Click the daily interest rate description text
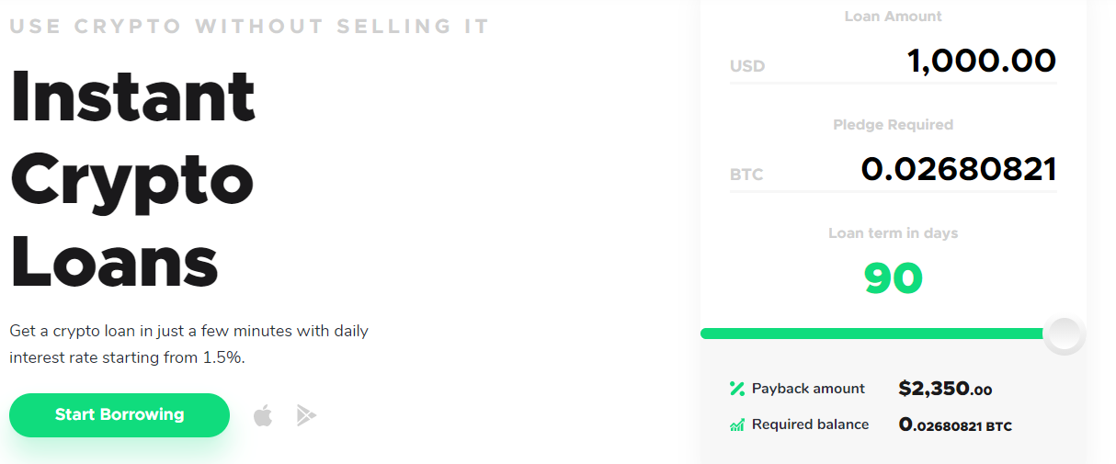The image size is (1116, 464). coord(188,344)
